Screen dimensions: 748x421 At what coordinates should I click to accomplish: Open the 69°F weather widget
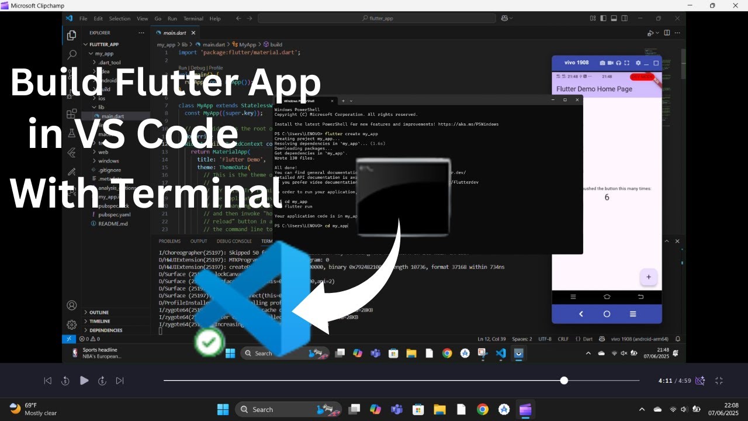click(33, 409)
